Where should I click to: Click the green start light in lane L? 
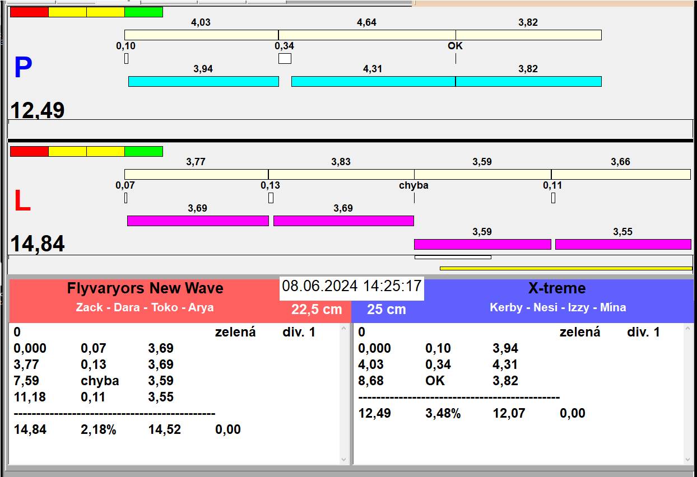coord(143,151)
